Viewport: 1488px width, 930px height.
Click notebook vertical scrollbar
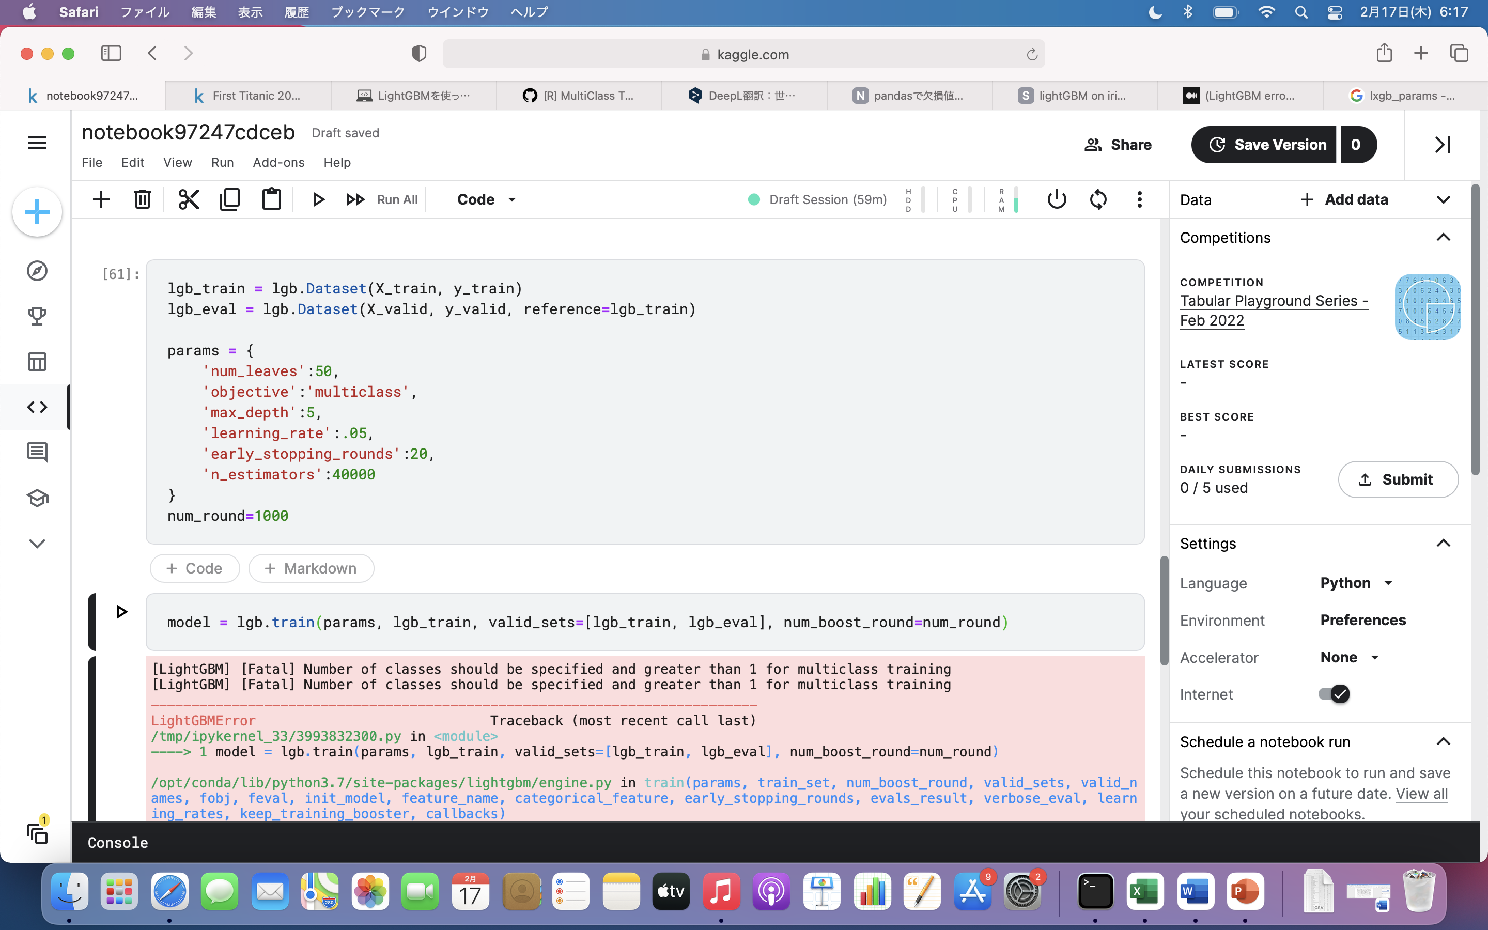tap(1164, 610)
